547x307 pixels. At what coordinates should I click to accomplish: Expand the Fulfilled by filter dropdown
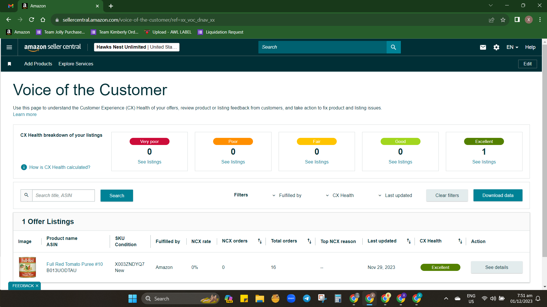click(x=287, y=196)
